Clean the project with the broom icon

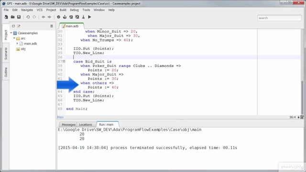83,17
